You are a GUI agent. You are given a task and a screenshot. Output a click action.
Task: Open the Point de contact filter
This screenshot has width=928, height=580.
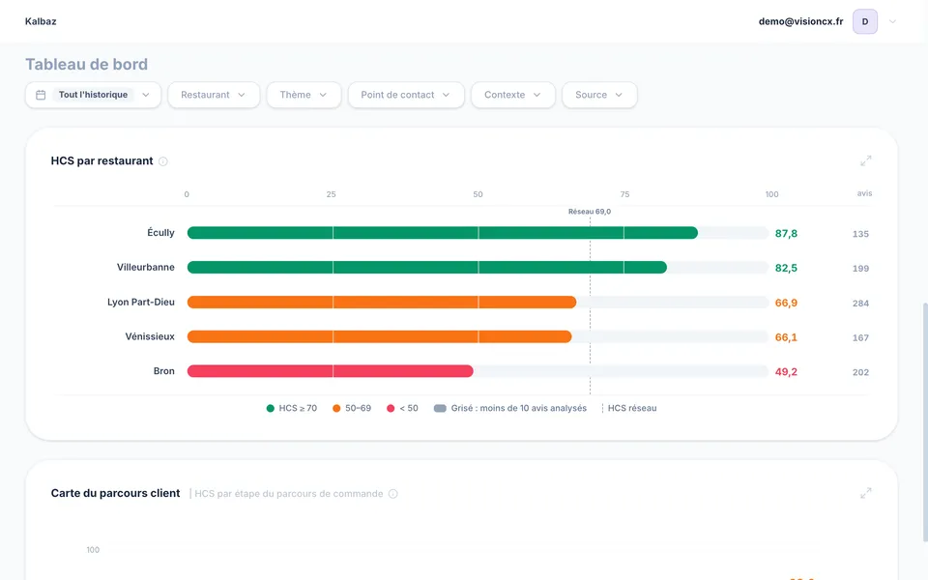coord(406,95)
